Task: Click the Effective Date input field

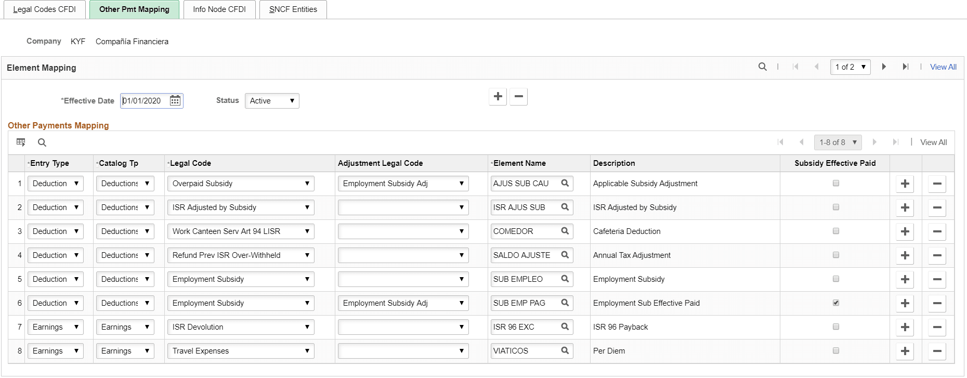Action: pos(145,101)
